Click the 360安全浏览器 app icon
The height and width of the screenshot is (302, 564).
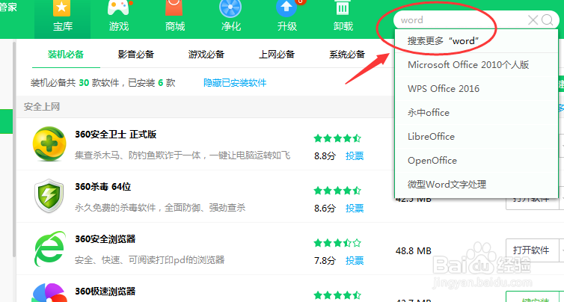[x=49, y=248]
